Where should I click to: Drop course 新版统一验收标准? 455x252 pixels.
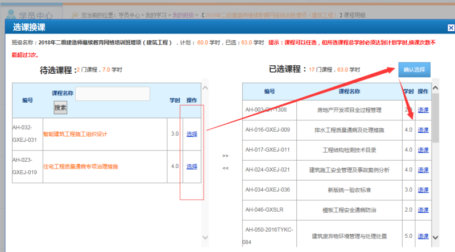423,190
